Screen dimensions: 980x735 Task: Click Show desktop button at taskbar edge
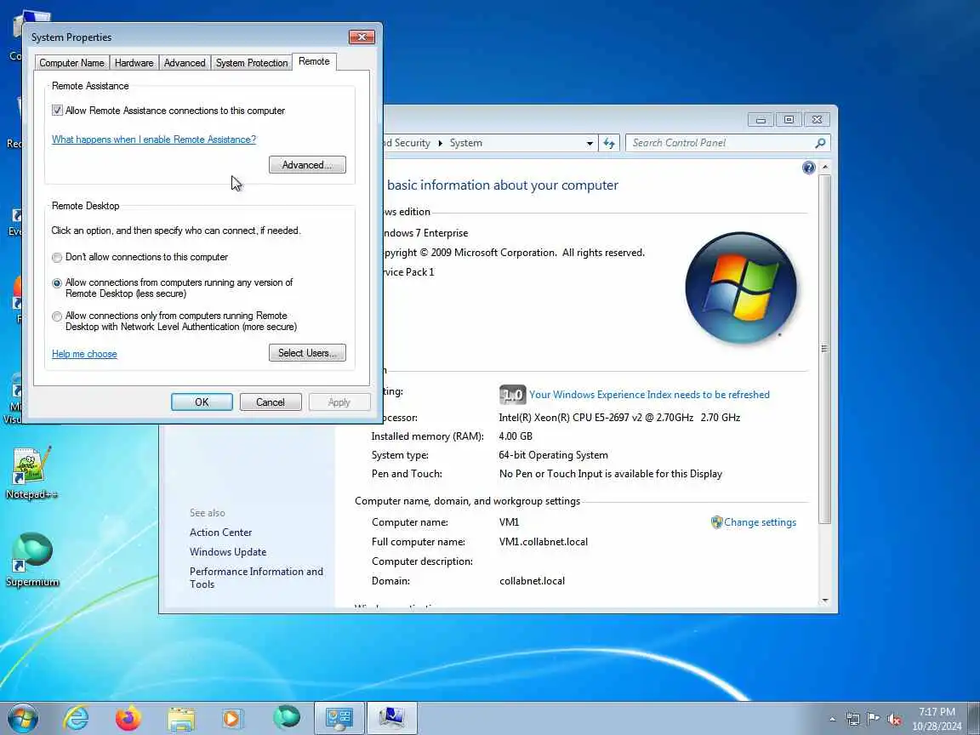[974, 719]
